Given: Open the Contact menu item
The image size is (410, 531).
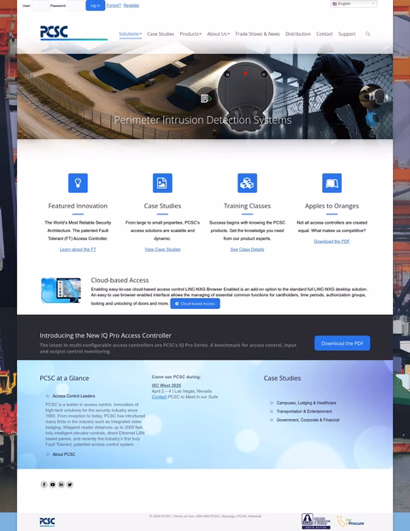Looking at the screenshot, I should coord(325,34).
